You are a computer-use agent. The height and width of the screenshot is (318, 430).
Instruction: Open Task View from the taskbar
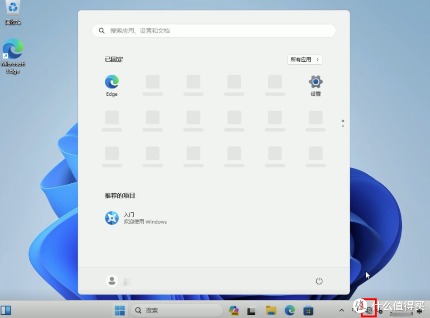(252, 310)
